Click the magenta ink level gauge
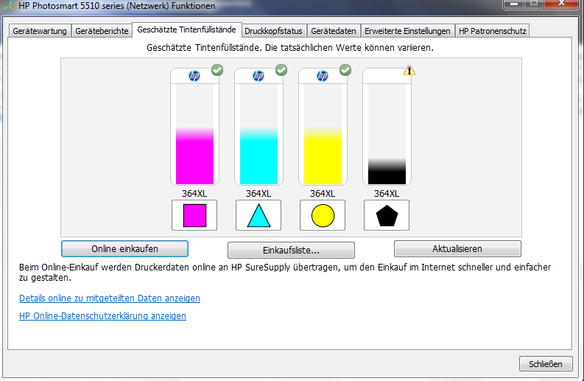The height and width of the screenshot is (381, 584). (195, 134)
